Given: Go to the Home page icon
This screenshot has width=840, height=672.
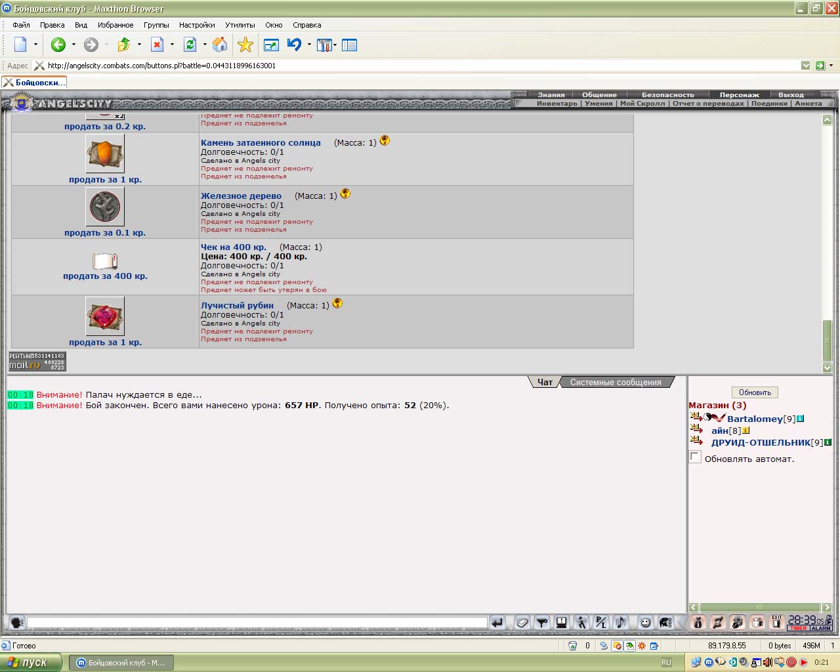Looking at the screenshot, I should click(220, 45).
